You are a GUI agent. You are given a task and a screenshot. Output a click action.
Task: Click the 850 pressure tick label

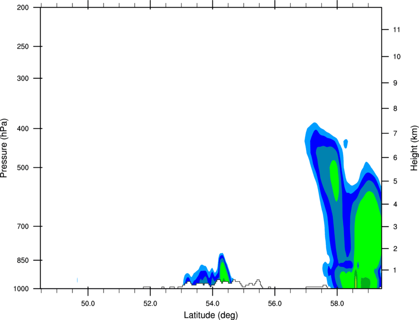point(23,260)
